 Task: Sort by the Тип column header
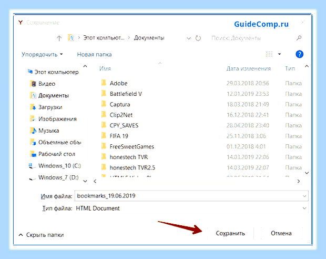point(290,68)
